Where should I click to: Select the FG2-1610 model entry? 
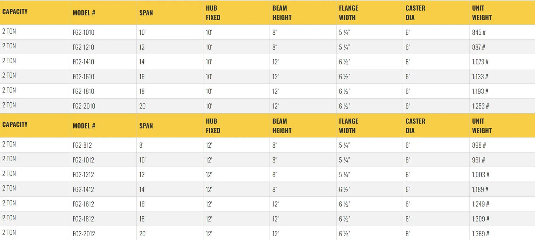[x=83, y=77]
